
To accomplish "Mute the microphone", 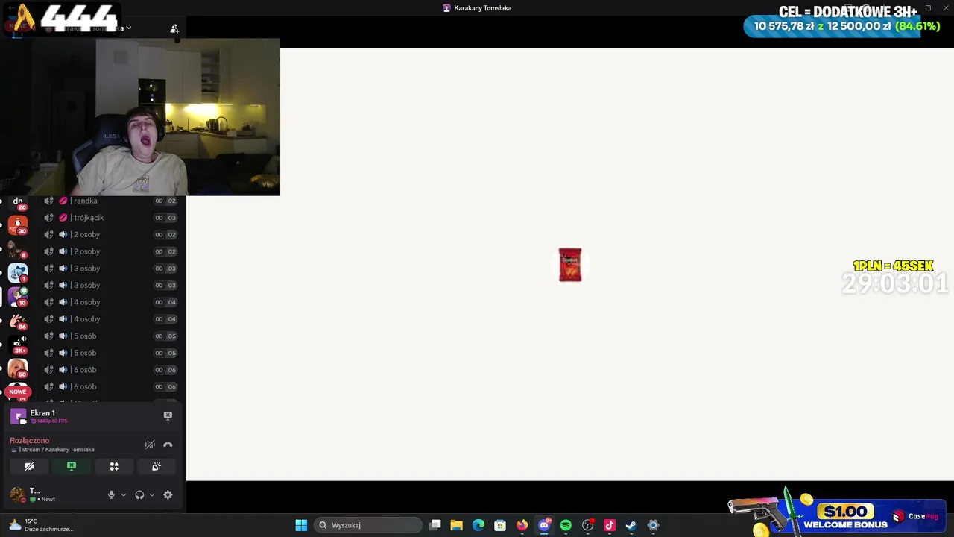I will click(111, 494).
